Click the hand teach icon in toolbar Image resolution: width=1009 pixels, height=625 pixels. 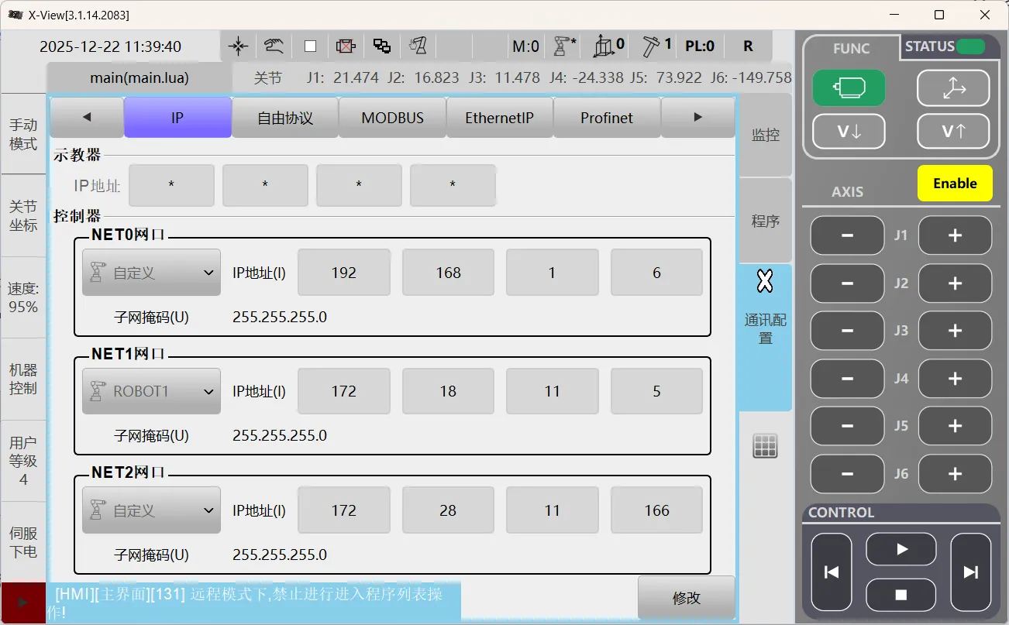click(x=274, y=46)
